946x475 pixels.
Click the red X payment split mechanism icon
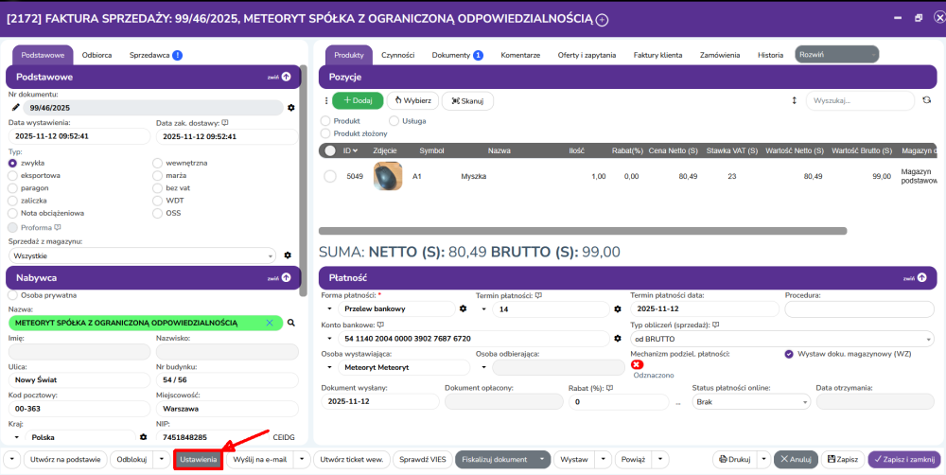[637, 365]
